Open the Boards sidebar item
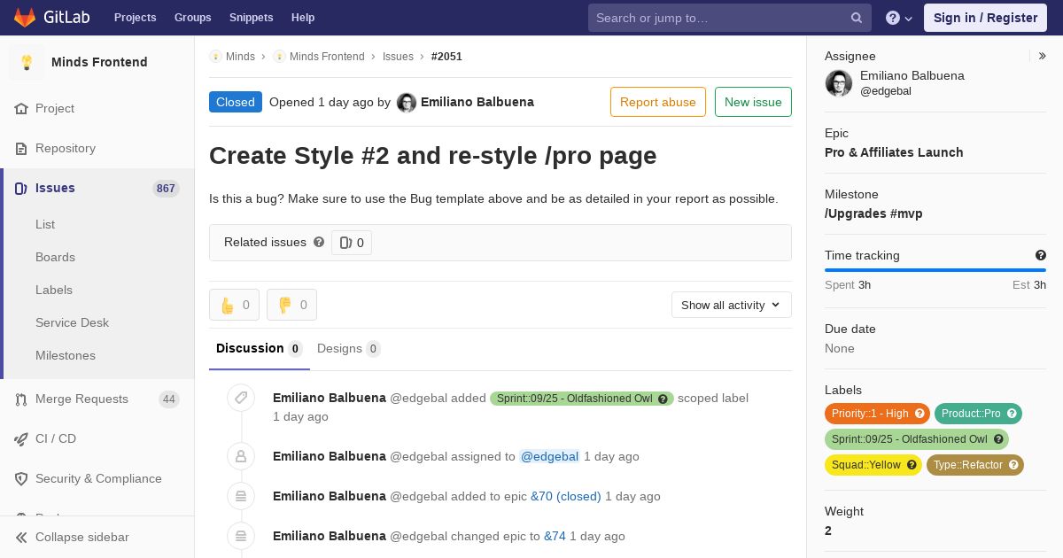The width and height of the screenshot is (1063, 558). coord(55,257)
